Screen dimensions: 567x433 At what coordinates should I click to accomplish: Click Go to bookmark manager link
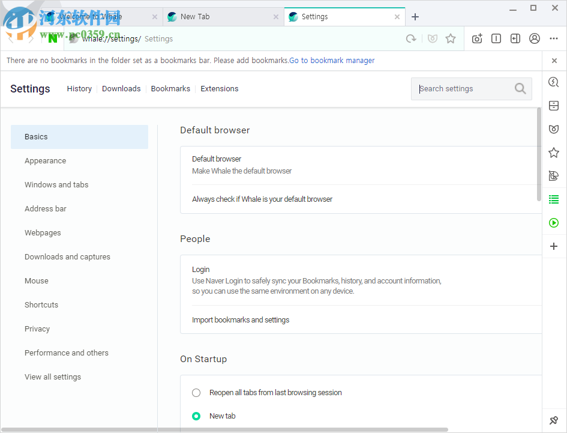[x=332, y=61]
